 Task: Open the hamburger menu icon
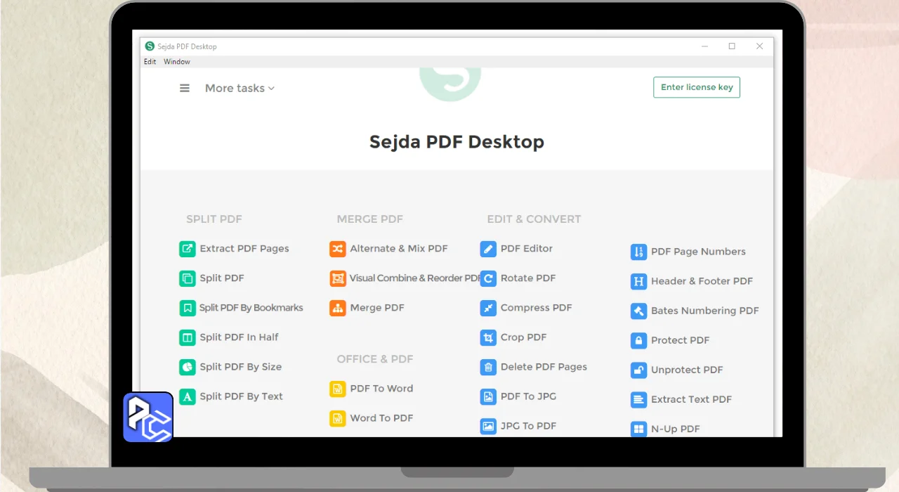click(x=185, y=88)
